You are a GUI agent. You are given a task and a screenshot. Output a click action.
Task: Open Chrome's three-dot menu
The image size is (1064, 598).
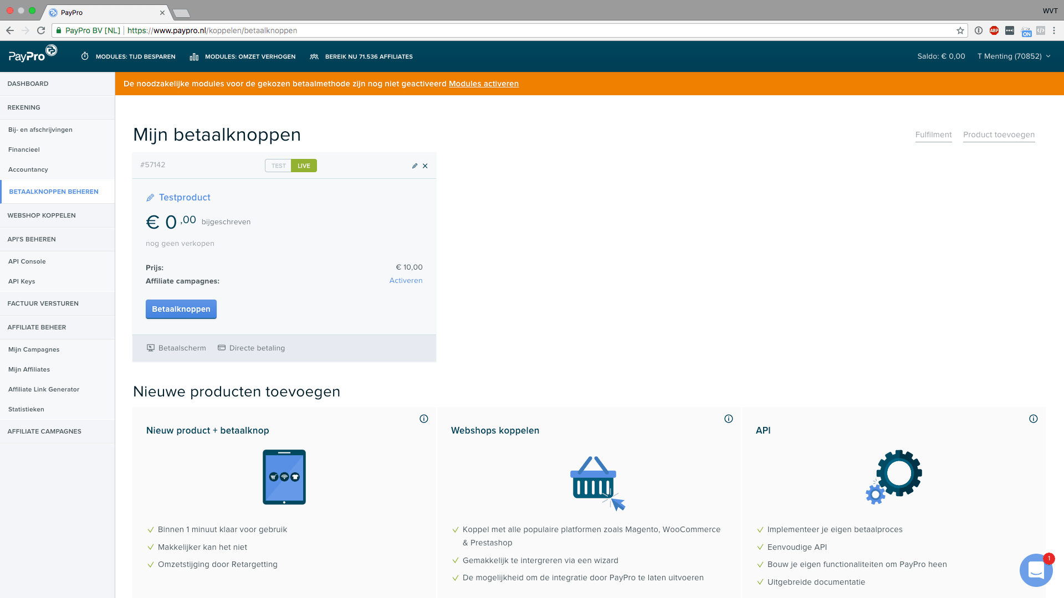(x=1054, y=30)
